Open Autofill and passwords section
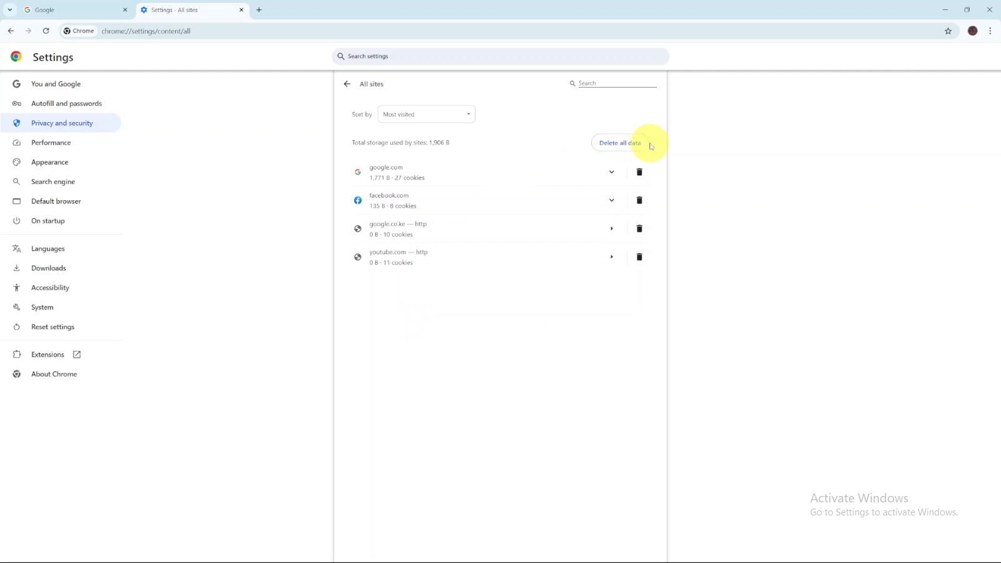1001x563 pixels. coord(61,103)
